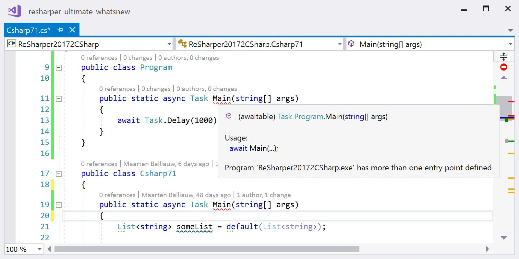Click the Visual Studio logo icon
Screen dimensions: 519x259
pos(14,11)
